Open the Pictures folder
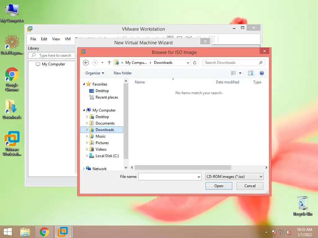This screenshot has height=238, width=318. (99, 143)
